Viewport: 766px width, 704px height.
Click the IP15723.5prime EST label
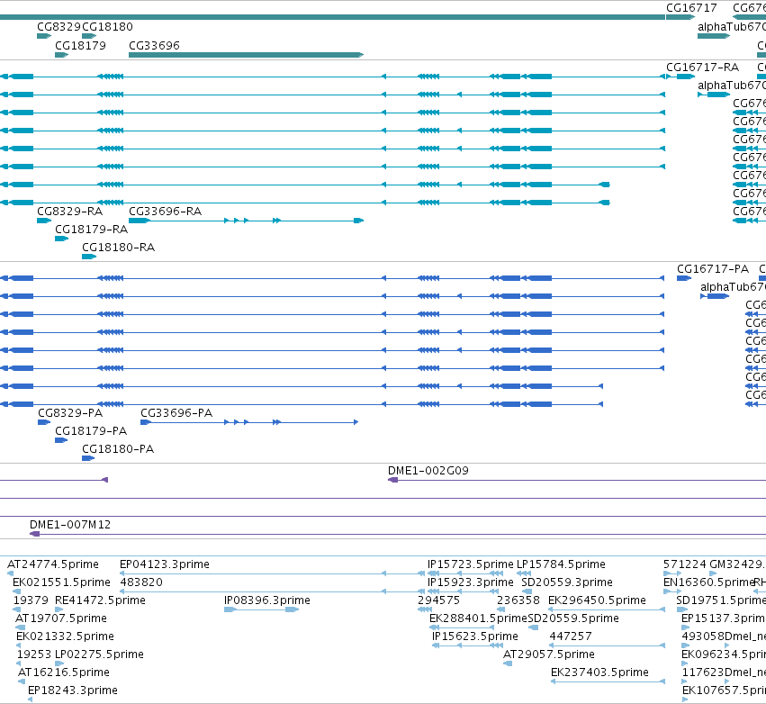(x=471, y=564)
